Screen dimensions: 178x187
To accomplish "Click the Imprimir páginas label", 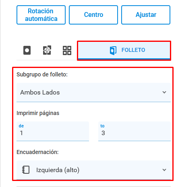I will click(38, 113).
